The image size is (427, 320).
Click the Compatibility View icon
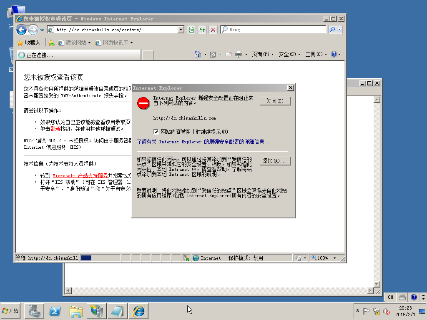click(x=192, y=30)
